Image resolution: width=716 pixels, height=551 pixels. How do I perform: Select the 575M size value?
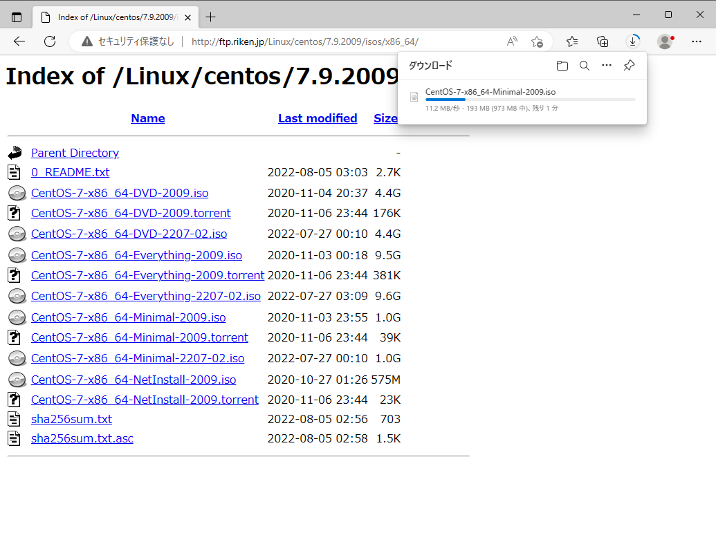coord(386,380)
